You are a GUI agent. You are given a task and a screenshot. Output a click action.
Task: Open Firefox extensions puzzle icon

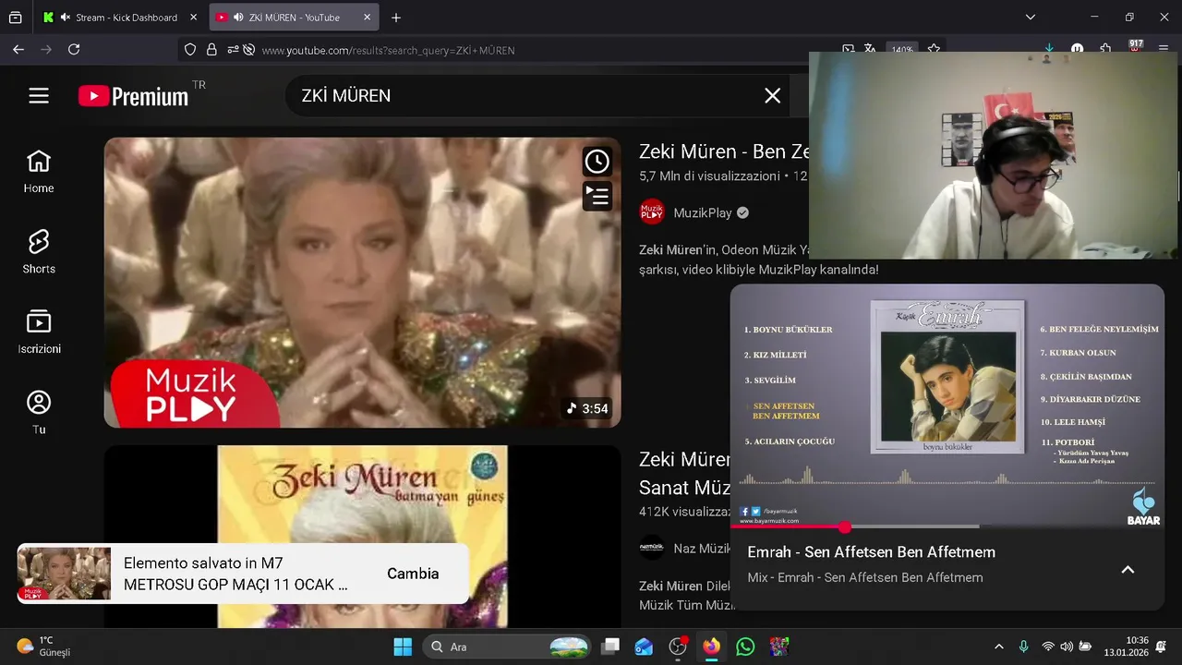[x=1105, y=49]
